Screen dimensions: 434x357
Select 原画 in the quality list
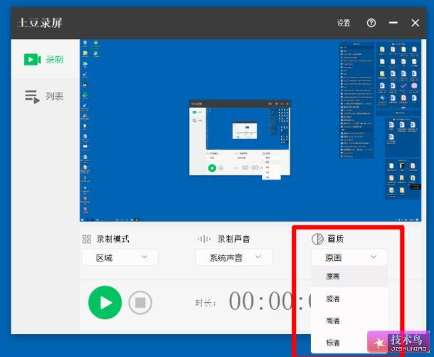[x=349, y=276]
